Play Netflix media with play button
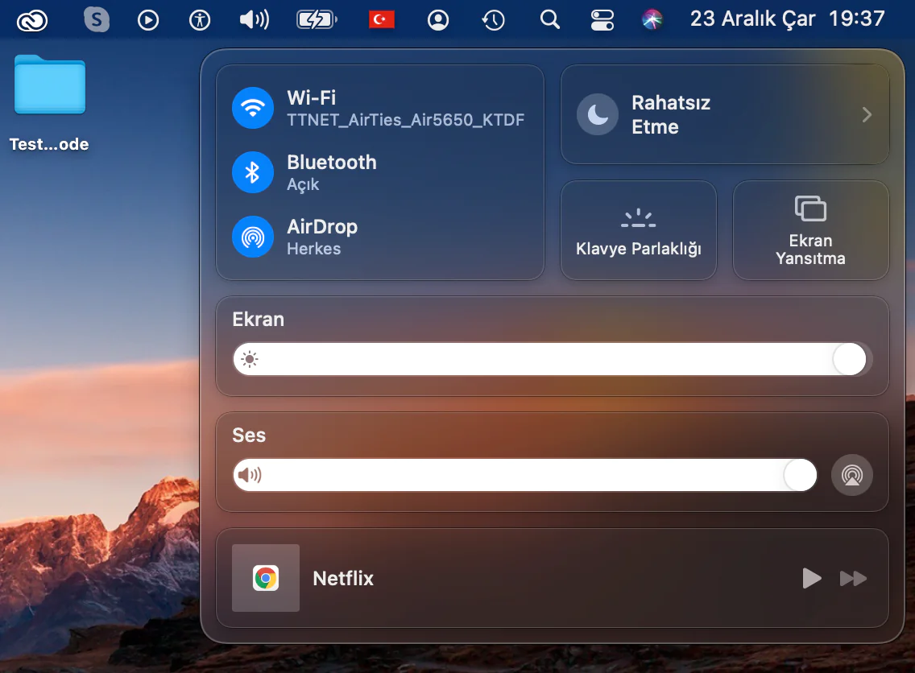 tap(811, 578)
